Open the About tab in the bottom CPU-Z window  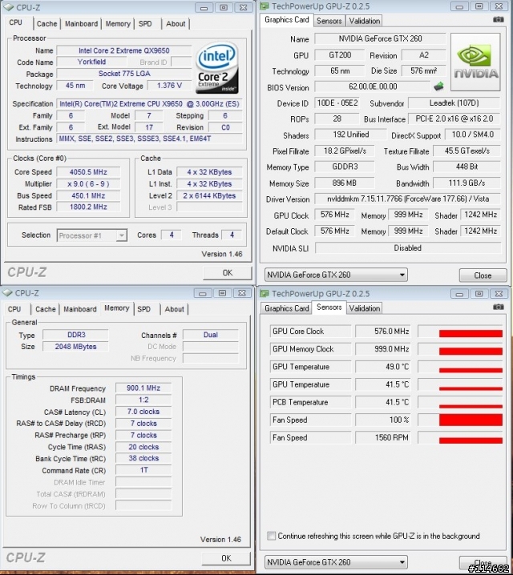click(x=174, y=309)
